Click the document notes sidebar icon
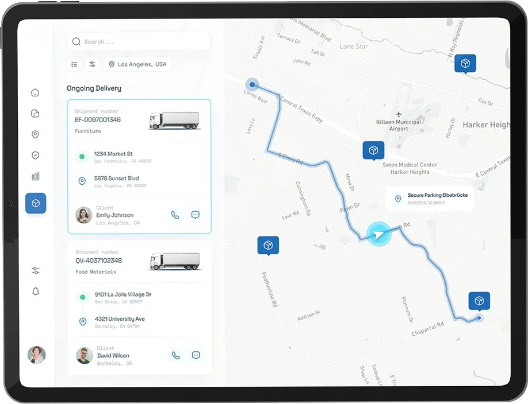 (x=35, y=114)
